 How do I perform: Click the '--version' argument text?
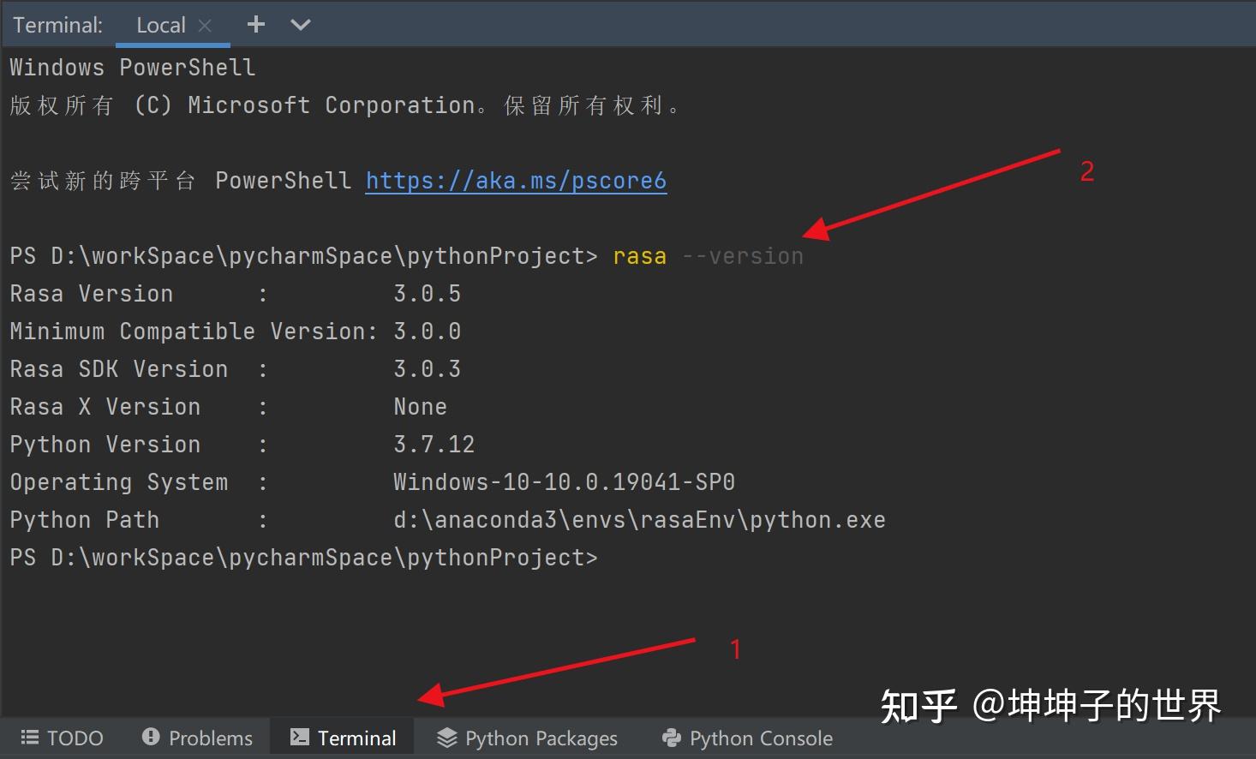click(x=743, y=256)
